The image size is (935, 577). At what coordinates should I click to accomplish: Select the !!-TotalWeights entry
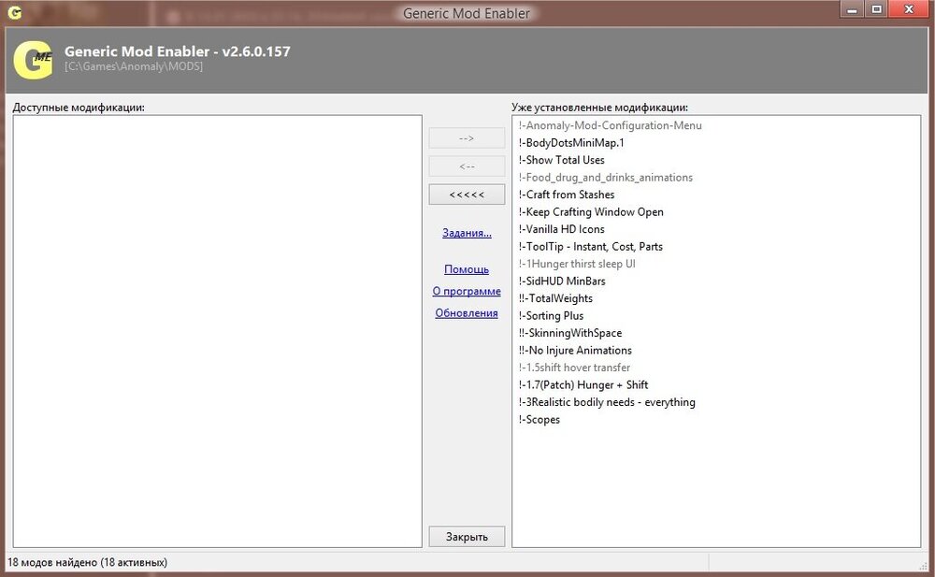[x=555, y=298]
